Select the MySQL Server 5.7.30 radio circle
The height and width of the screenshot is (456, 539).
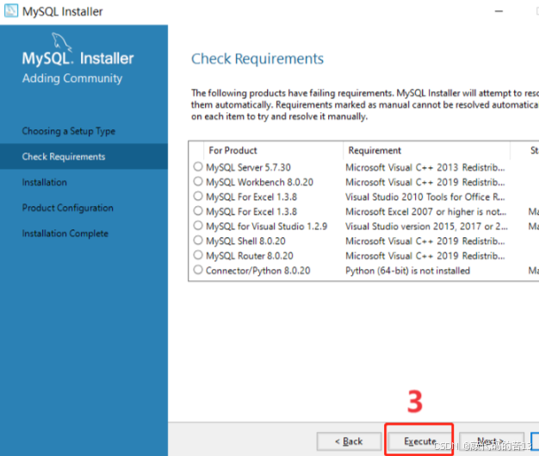pyautogui.click(x=198, y=167)
